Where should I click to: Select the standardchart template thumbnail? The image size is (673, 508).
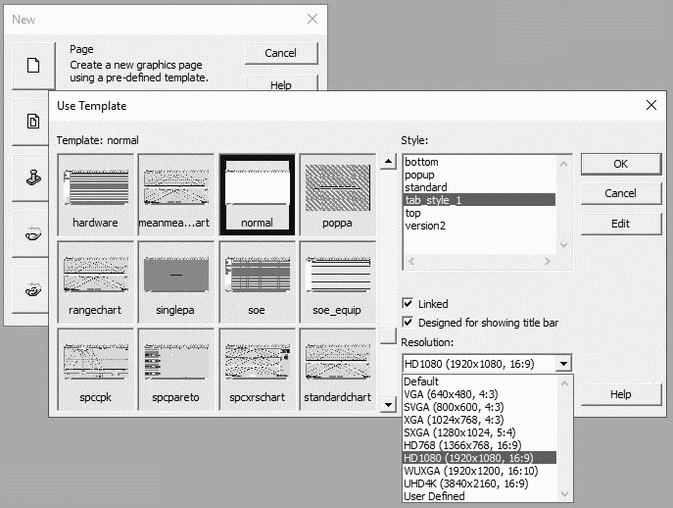[337, 369]
